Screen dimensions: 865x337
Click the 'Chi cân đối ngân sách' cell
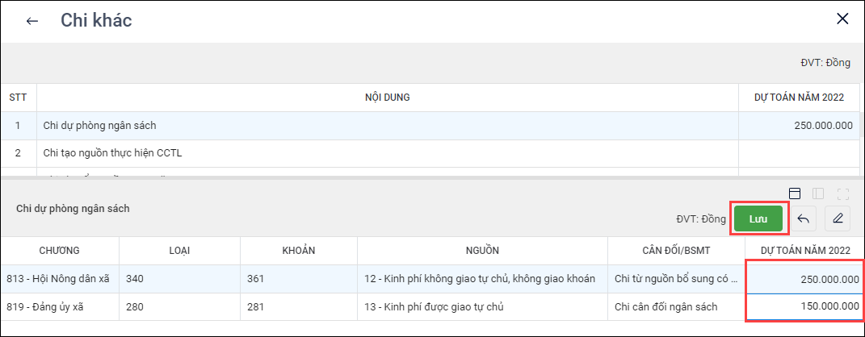pos(676,306)
